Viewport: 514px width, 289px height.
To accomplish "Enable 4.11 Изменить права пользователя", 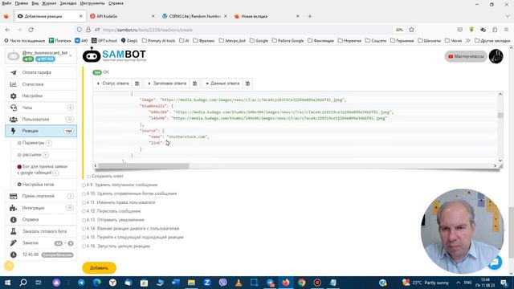I will click(84, 202).
